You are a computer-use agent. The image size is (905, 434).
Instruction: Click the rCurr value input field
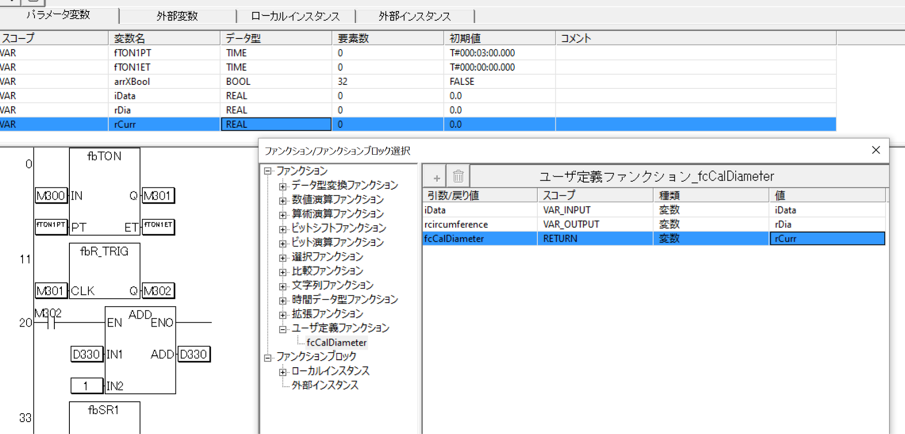point(827,239)
